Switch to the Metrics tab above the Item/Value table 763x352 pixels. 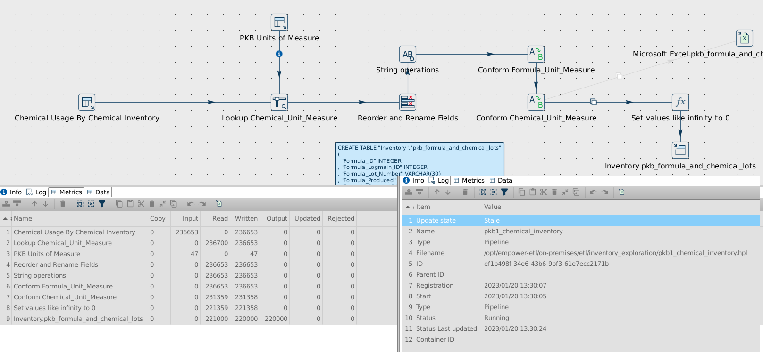point(469,180)
